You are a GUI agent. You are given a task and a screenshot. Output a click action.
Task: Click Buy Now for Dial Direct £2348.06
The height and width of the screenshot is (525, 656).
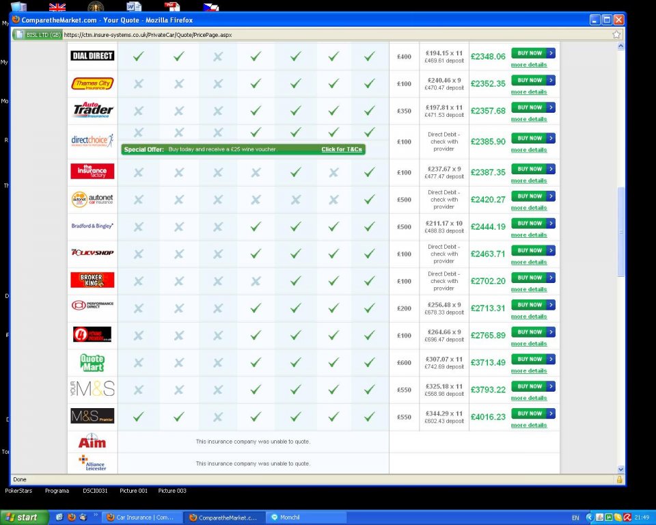(x=533, y=53)
